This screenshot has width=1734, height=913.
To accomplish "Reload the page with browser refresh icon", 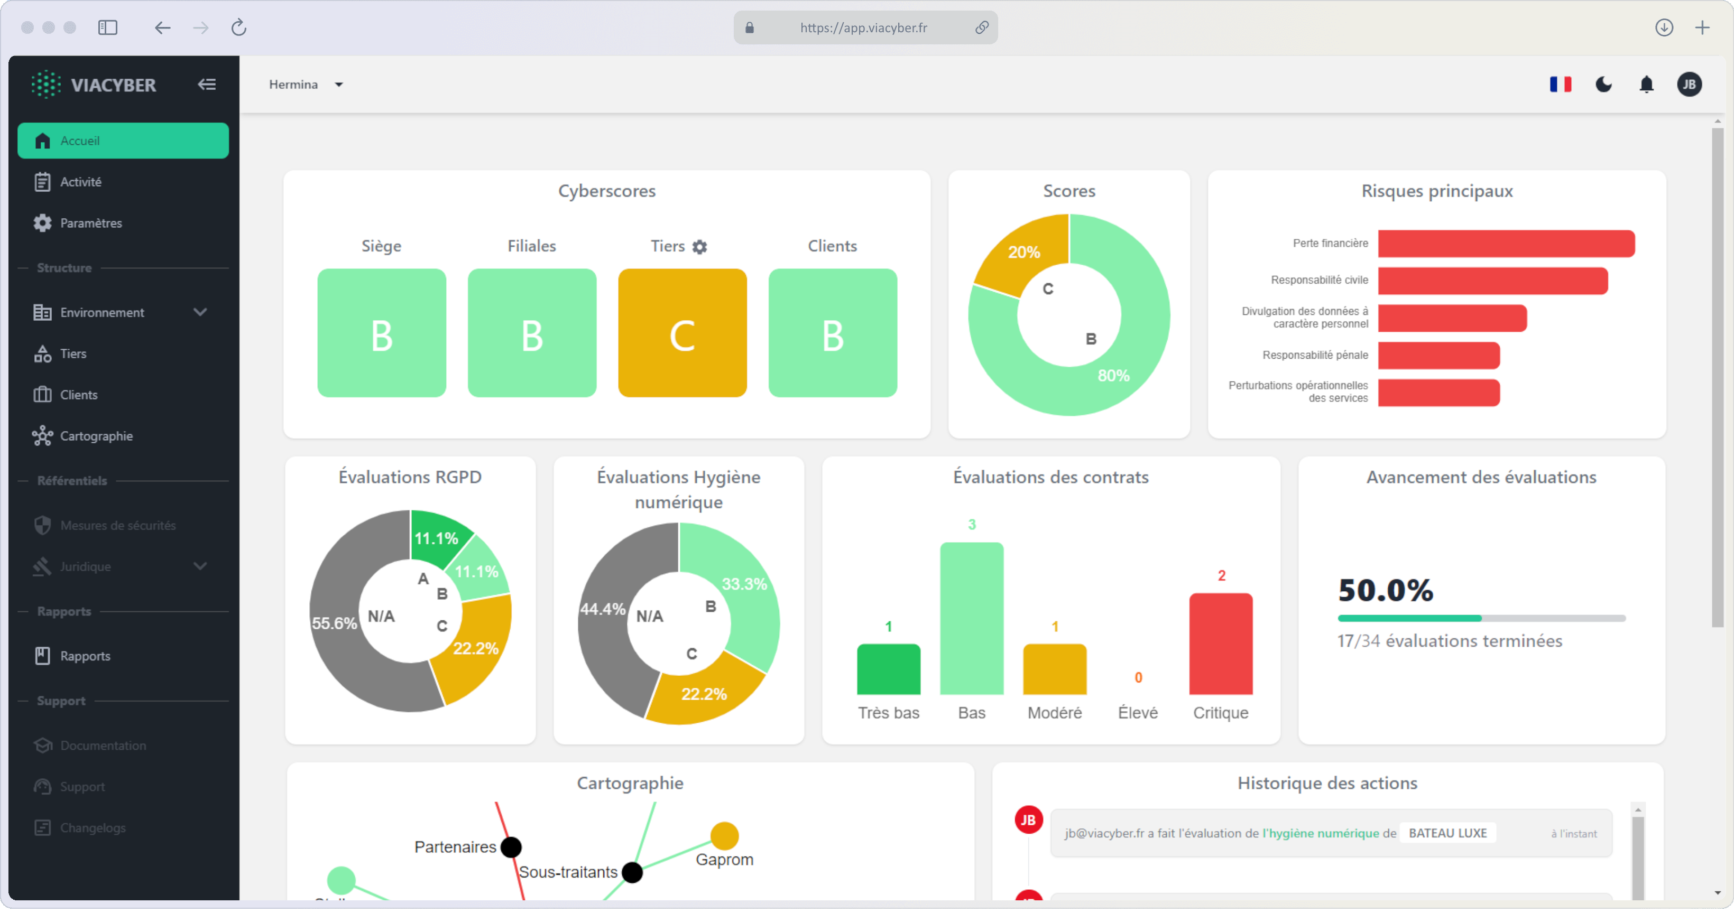I will click(238, 27).
